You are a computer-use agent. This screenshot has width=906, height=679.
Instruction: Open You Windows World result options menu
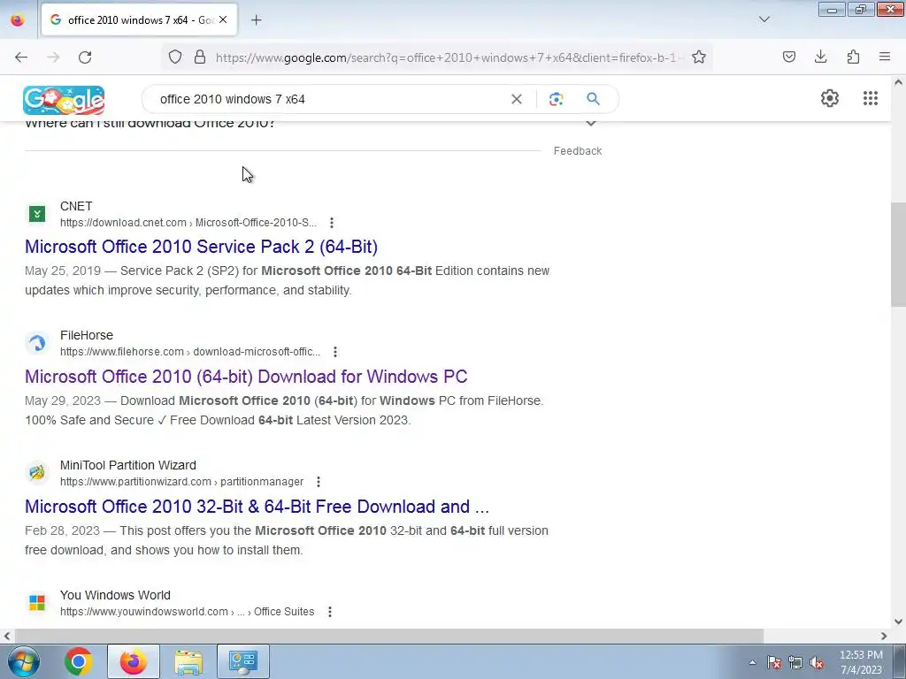(x=330, y=612)
